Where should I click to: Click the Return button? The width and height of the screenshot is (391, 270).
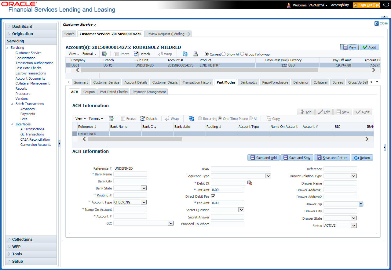(362, 158)
